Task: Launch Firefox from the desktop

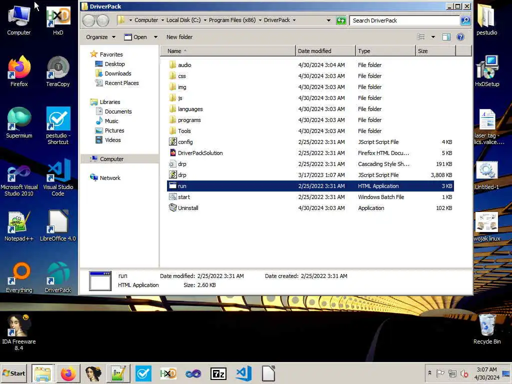Action: tap(19, 71)
